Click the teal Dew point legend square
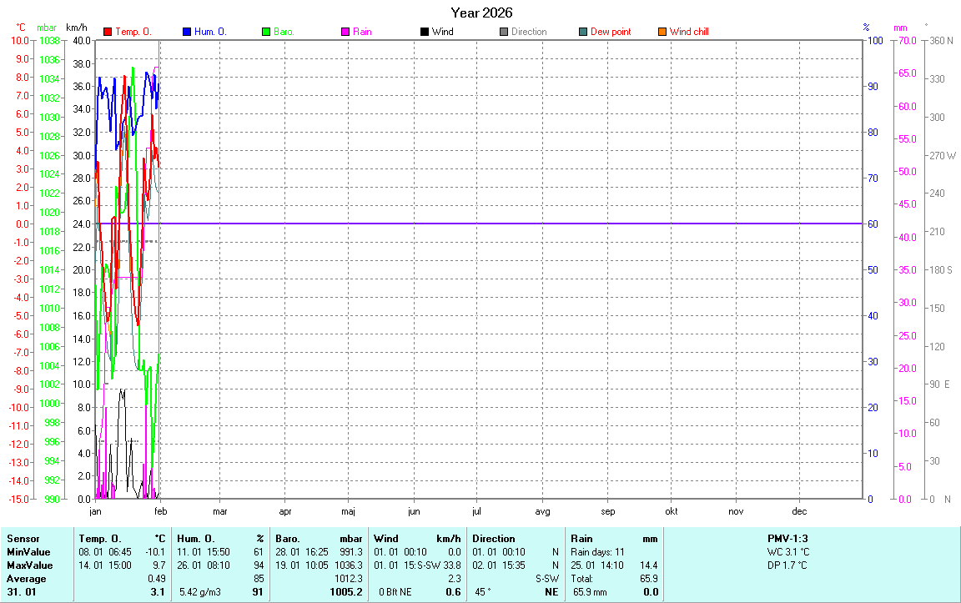This screenshot has height=603, width=961. click(x=583, y=32)
